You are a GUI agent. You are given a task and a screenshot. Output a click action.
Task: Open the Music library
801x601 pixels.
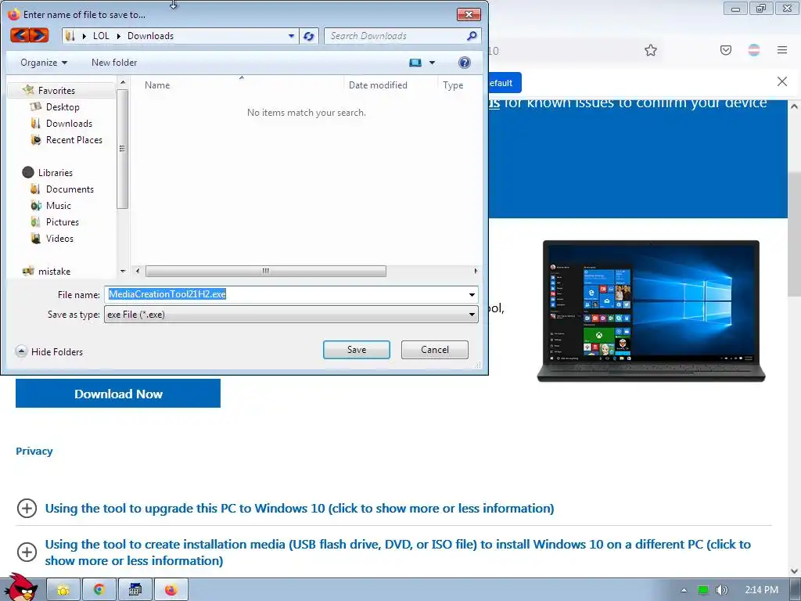click(x=58, y=206)
